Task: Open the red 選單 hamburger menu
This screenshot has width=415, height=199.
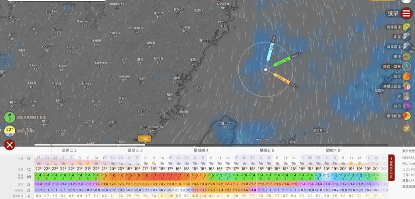Action: click(x=406, y=13)
